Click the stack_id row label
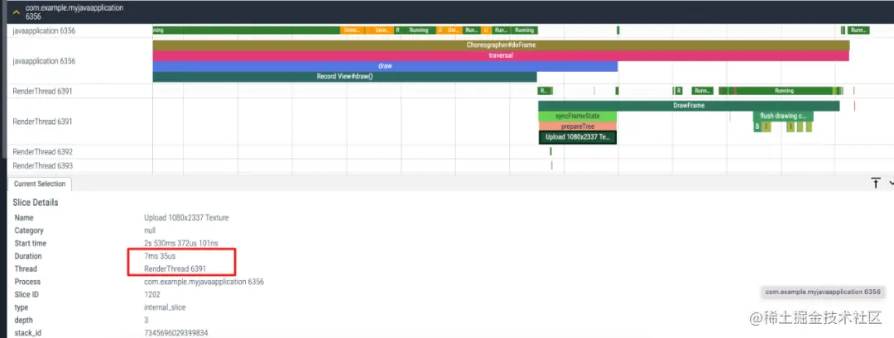894x338 pixels. coord(26,333)
